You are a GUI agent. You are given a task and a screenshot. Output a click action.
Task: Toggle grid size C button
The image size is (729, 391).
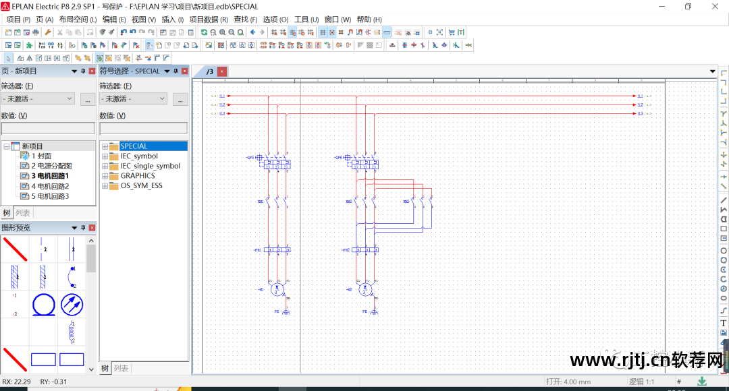pyautogui.click(x=292, y=32)
